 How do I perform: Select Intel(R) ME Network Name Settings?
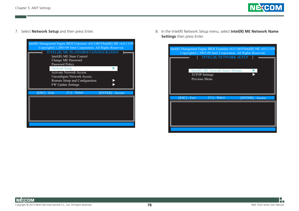(223, 71)
